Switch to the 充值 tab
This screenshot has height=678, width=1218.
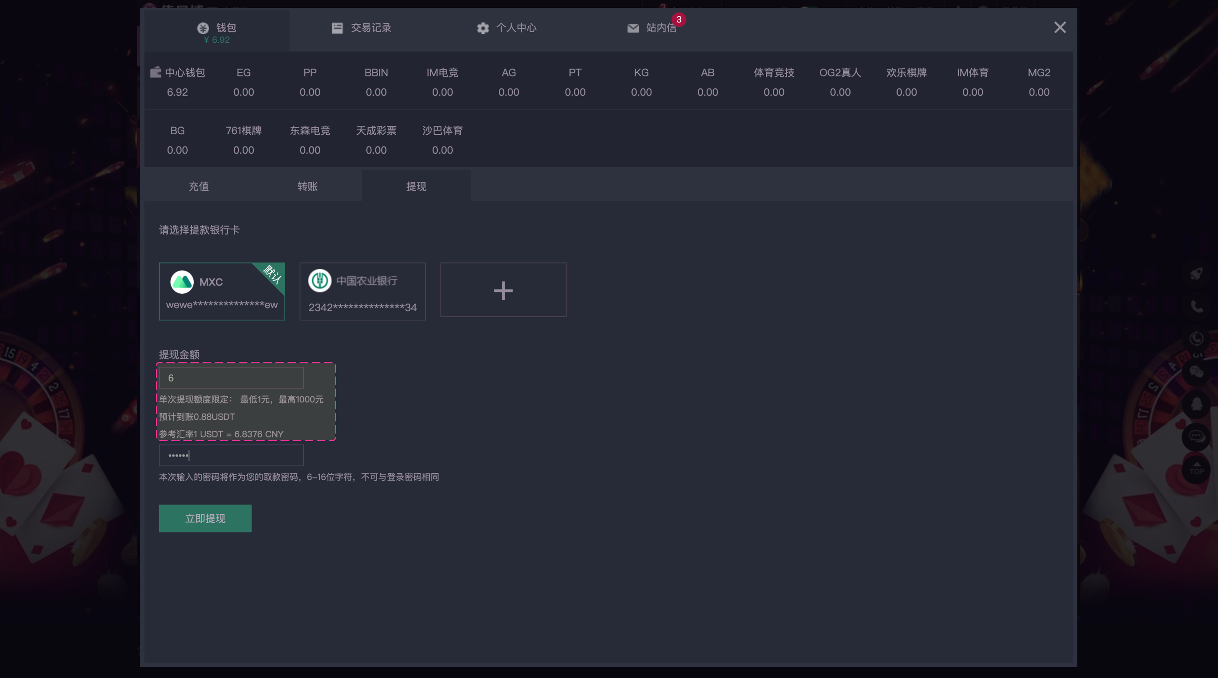click(199, 186)
